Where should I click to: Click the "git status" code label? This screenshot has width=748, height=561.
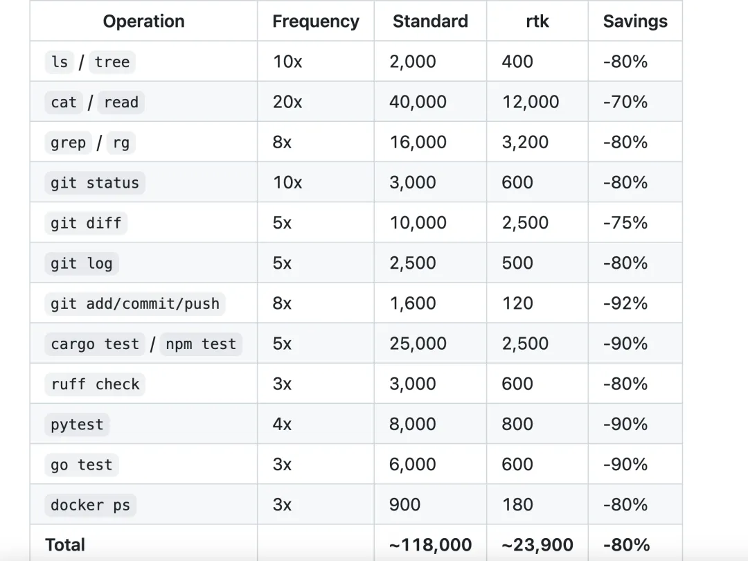pyautogui.click(x=95, y=183)
